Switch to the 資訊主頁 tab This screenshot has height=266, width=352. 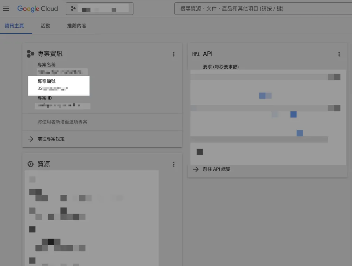[14, 26]
